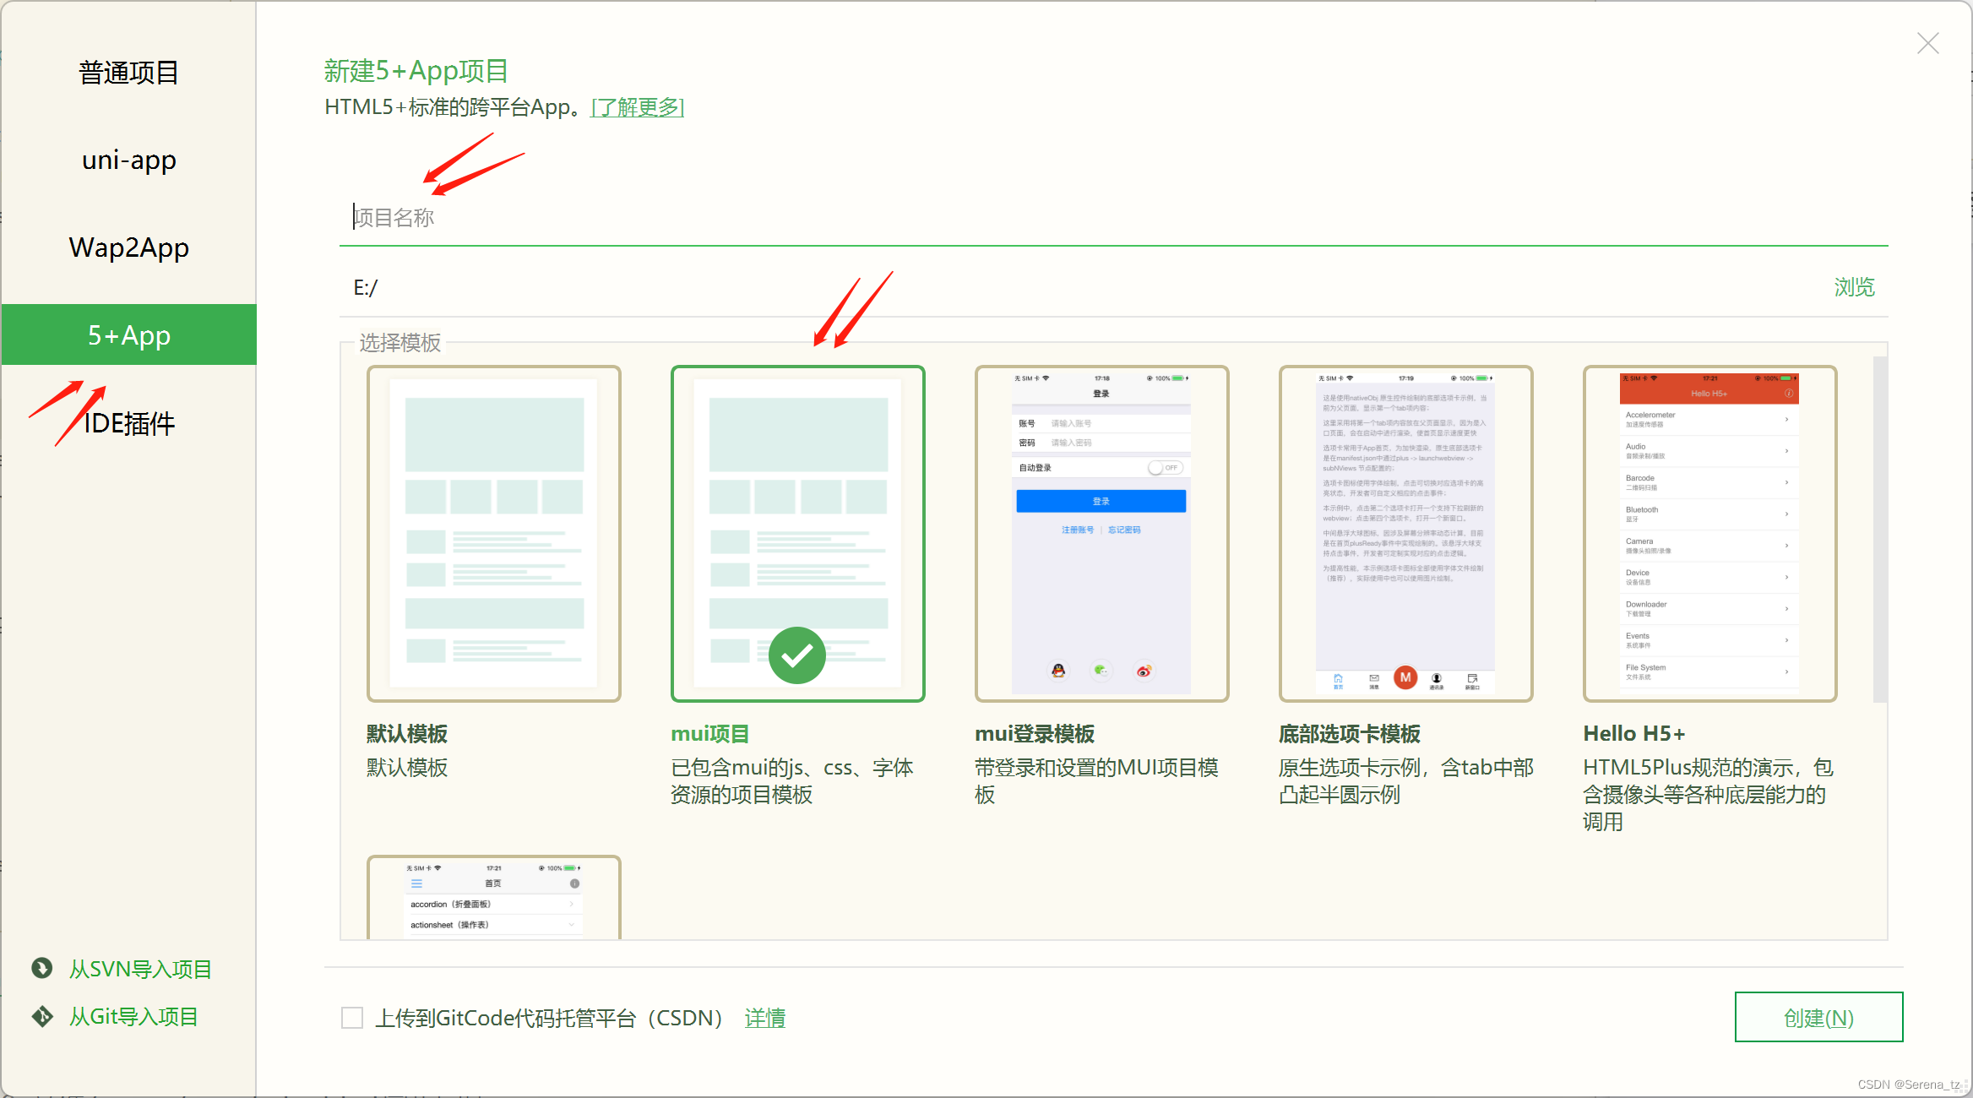Open the Wap2App project tab
This screenshot has width=1973, height=1098.
click(x=128, y=247)
